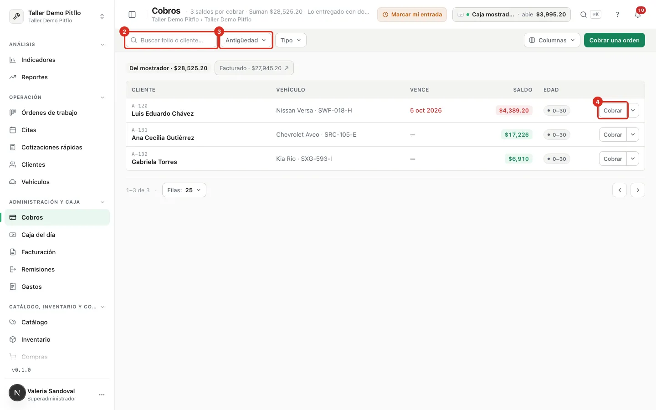The height and width of the screenshot is (410, 656).
Task: Open Cotizaciones rápidas menu item
Action: (x=57, y=147)
